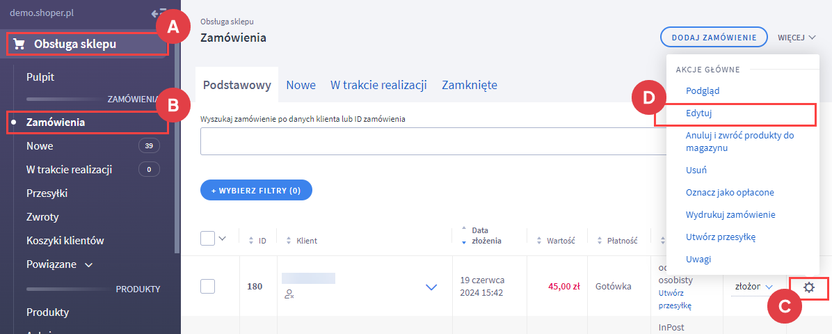Open the bulk selection dropdown arrow in header
Image resolution: width=832 pixels, height=334 pixels.
(x=223, y=238)
